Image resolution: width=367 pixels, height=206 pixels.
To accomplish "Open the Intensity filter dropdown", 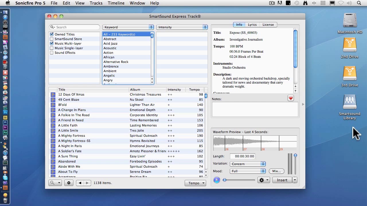I will 182,27.
